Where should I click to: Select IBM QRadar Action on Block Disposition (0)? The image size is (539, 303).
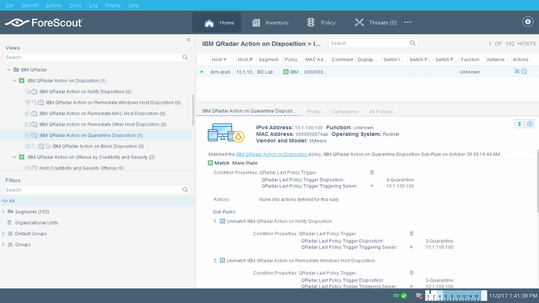98,146
